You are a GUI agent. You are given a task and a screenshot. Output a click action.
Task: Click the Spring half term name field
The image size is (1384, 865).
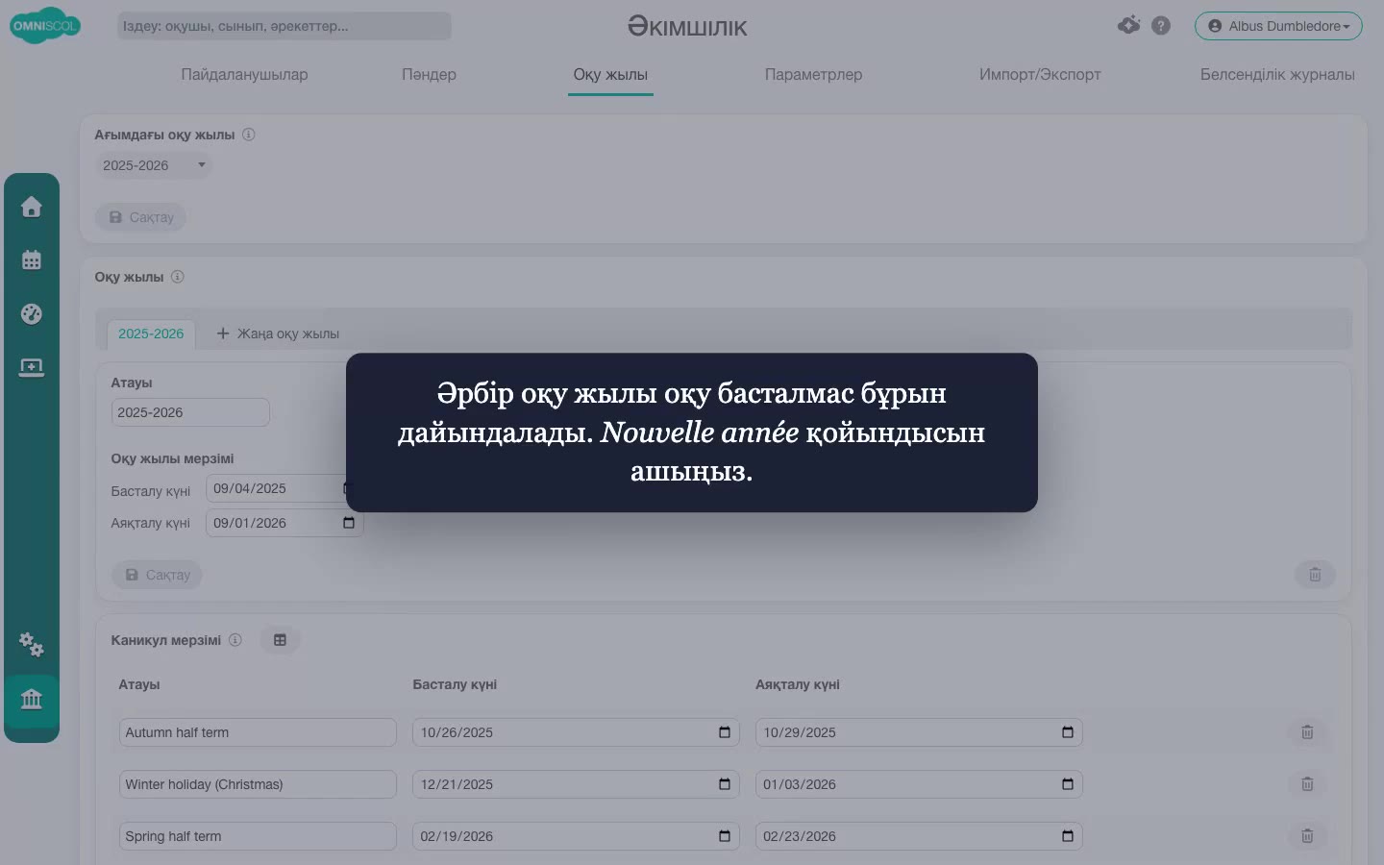coord(258,836)
